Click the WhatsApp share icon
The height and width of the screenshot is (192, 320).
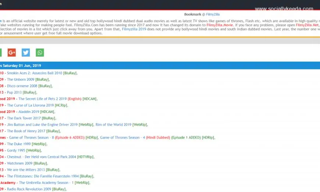pos(40,53)
